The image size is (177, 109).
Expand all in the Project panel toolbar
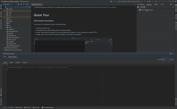[x=21, y=4]
